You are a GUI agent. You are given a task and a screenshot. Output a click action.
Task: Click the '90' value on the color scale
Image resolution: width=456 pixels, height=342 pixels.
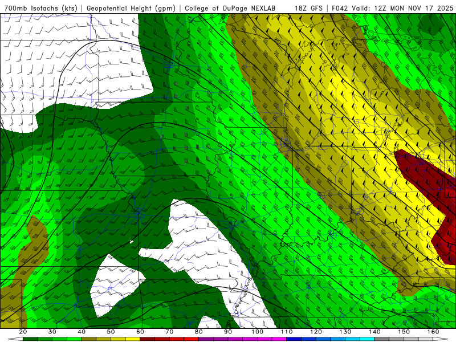coord(228,332)
